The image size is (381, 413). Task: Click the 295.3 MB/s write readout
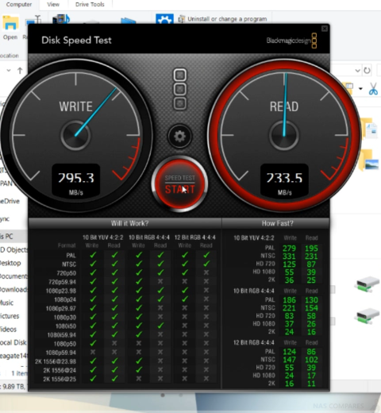pos(75,180)
